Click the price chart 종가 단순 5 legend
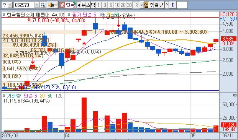This screenshot has width=238, height=140. pyautogui.click(x=84, y=15)
